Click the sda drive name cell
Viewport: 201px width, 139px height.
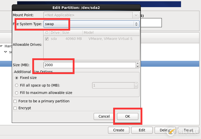[x=54, y=39]
